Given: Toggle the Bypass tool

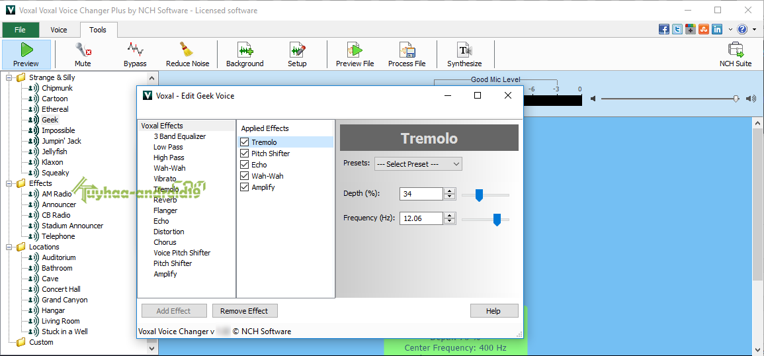Looking at the screenshot, I should coord(135,55).
